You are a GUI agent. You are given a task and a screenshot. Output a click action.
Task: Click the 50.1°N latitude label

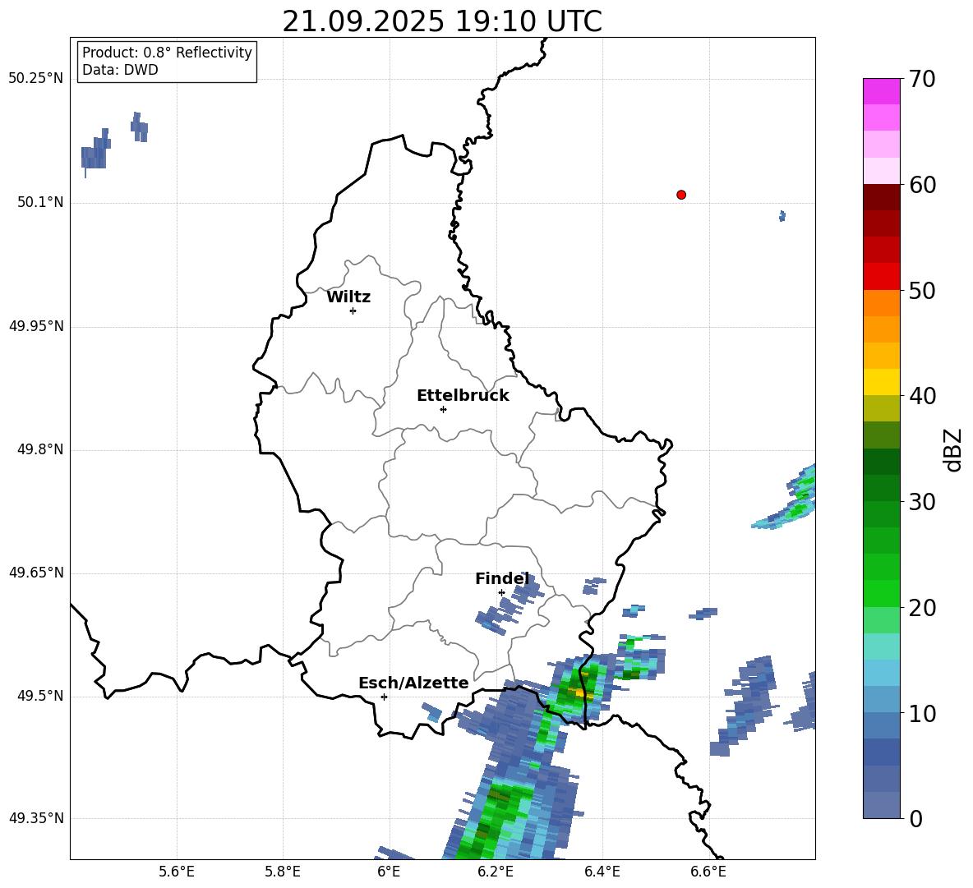coord(40,202)
